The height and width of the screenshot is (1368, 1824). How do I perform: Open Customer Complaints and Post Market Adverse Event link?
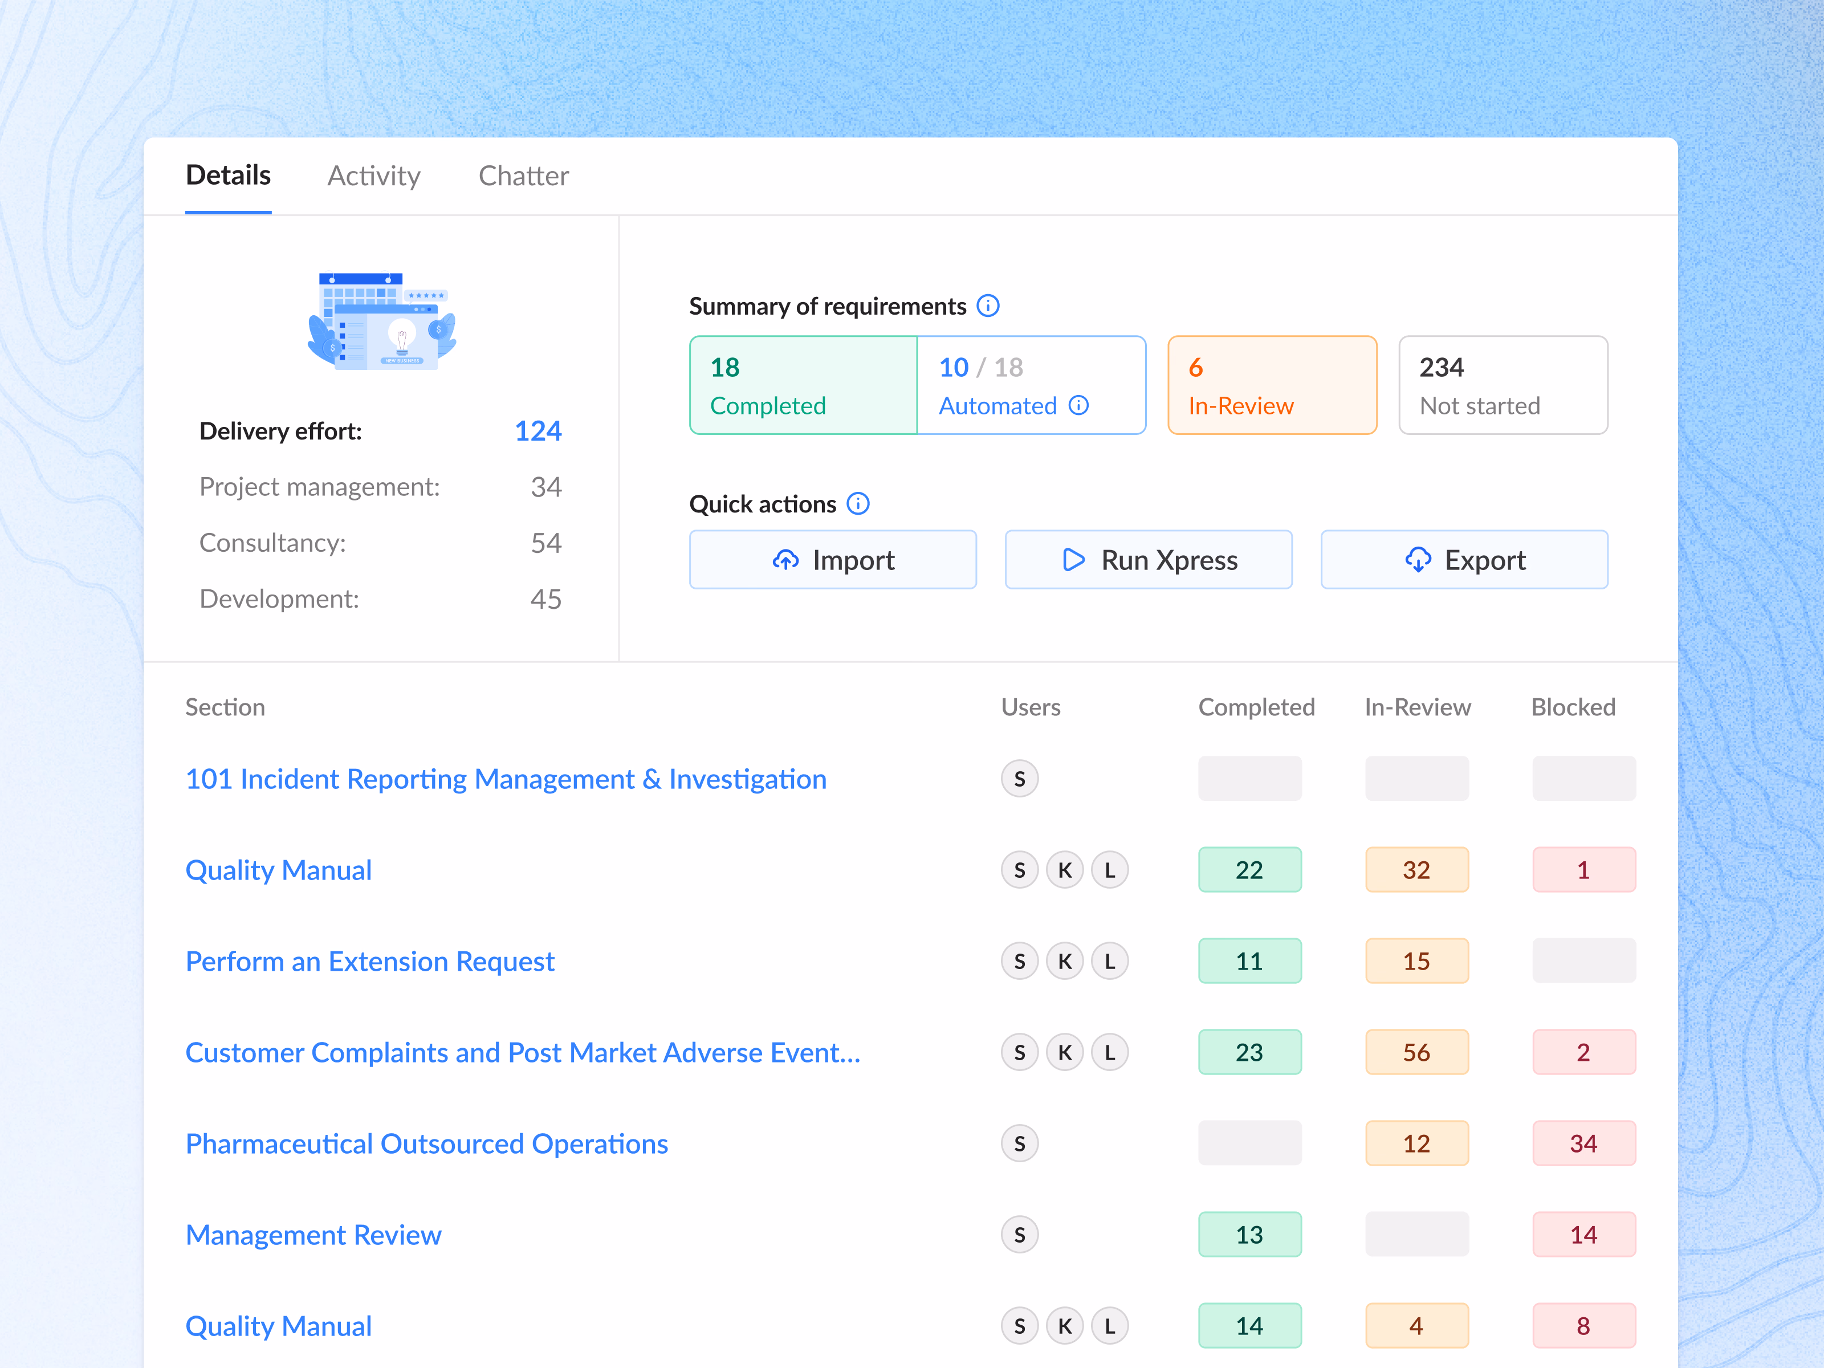523,1053
